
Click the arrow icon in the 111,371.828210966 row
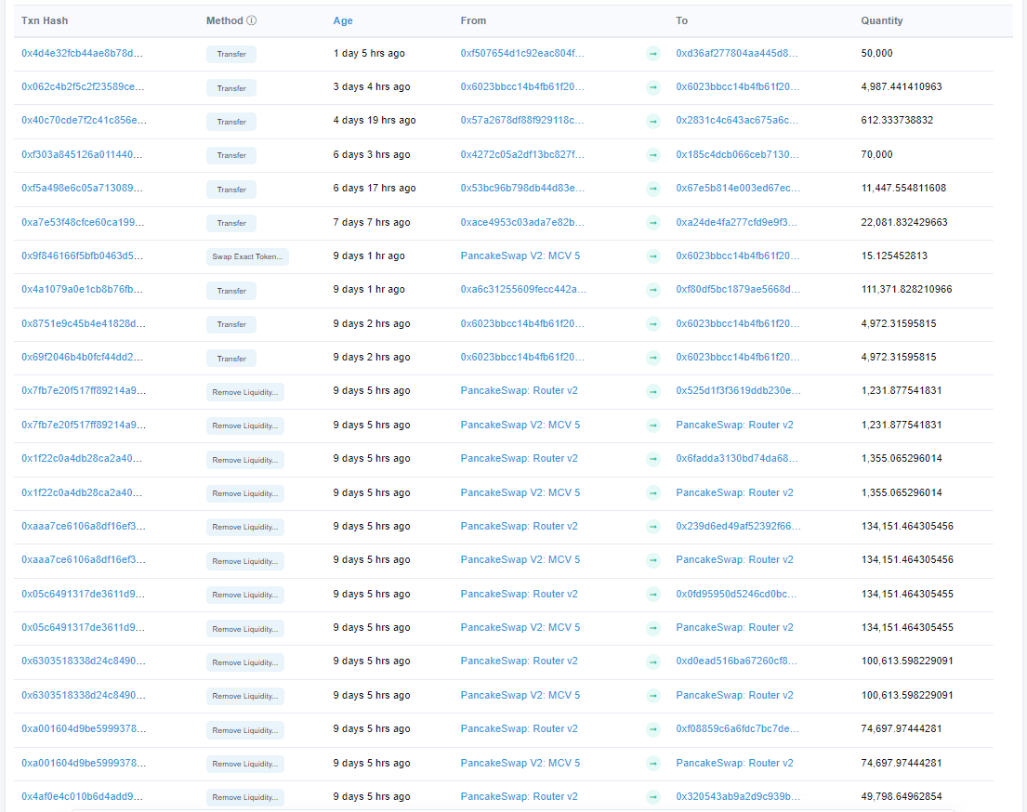tap(653, 290)
